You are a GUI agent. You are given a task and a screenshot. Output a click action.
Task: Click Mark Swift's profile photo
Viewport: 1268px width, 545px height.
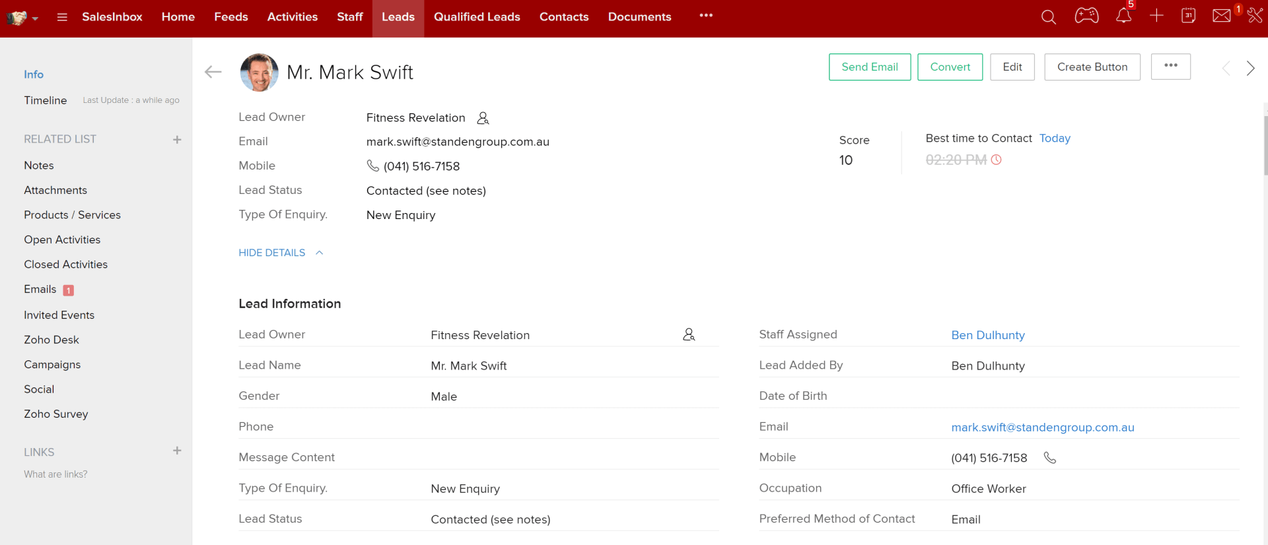[x=259, y=73]
